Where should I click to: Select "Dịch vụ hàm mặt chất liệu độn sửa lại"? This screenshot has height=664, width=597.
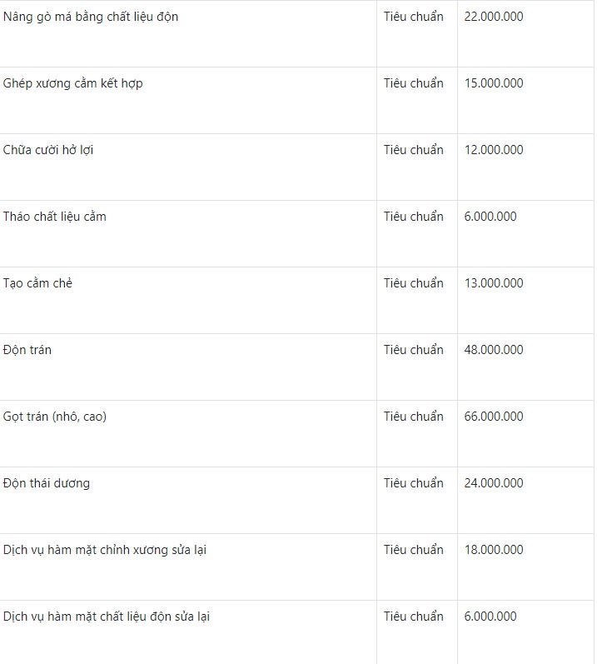pyautogui.click(x=107, y=617)
